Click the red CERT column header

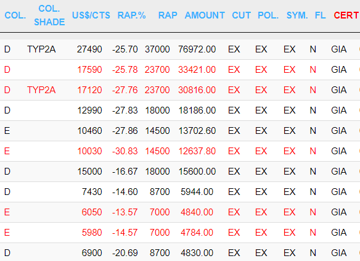pyautogui.click(x=346, y=15)
